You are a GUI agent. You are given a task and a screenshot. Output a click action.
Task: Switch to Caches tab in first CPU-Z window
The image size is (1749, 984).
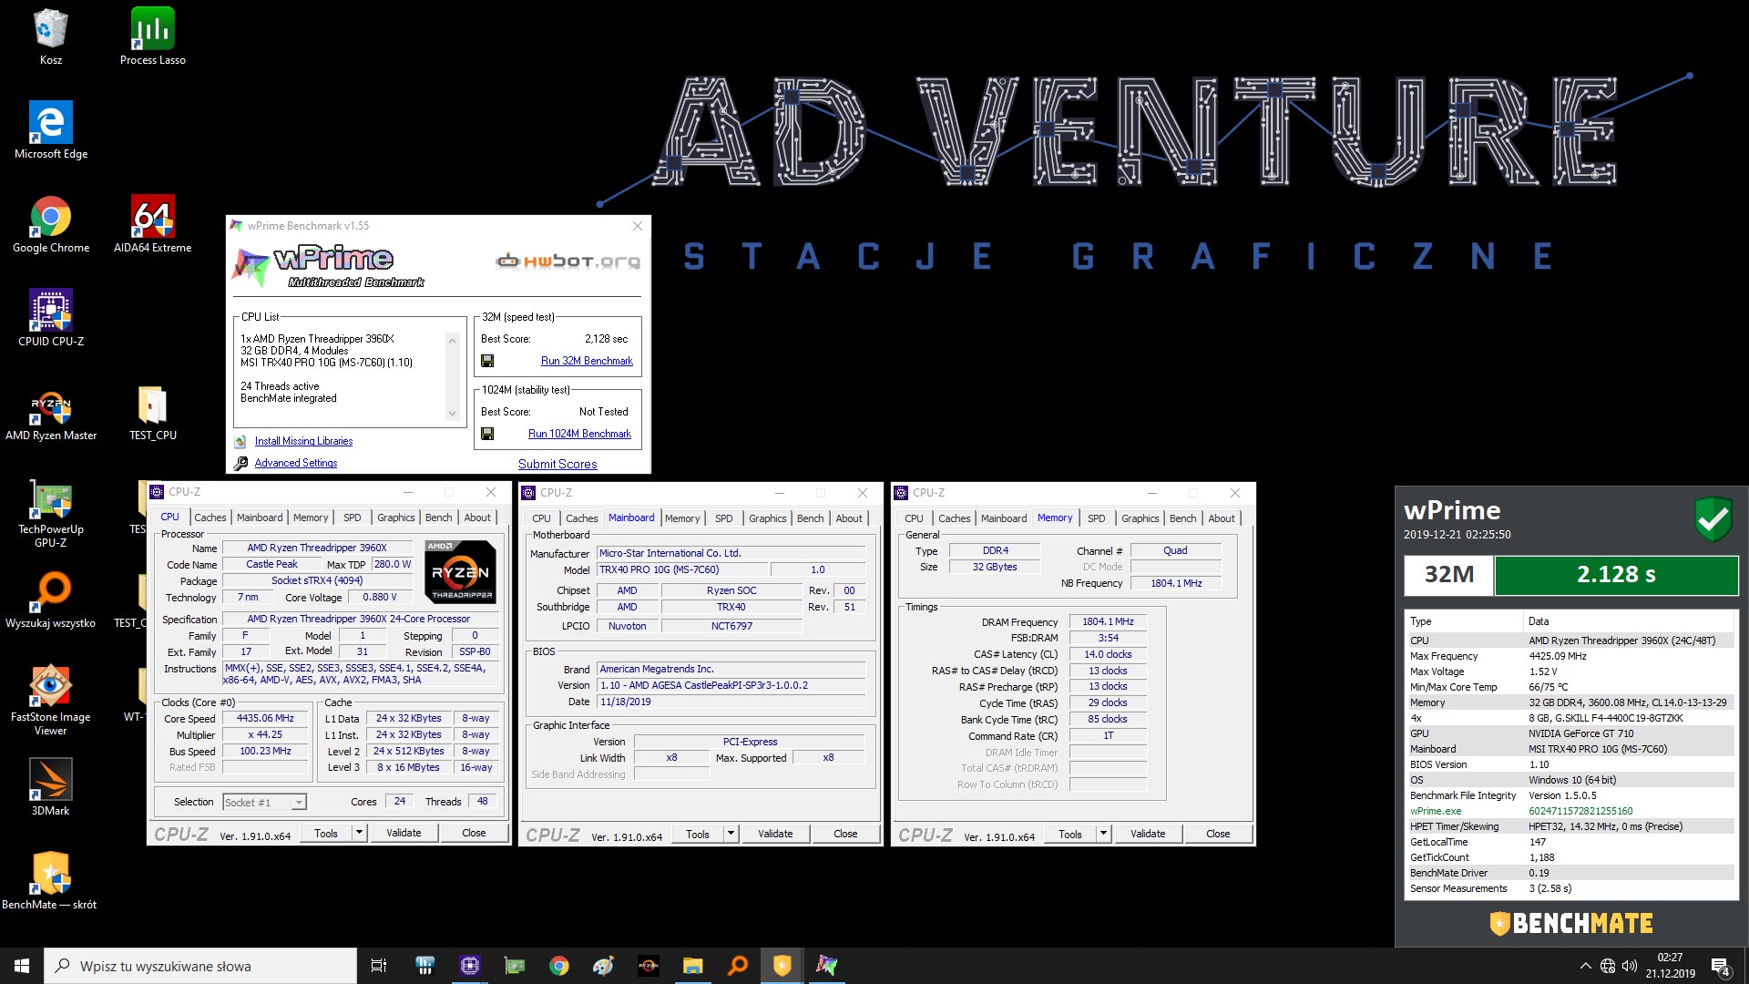tap(210, 518)
